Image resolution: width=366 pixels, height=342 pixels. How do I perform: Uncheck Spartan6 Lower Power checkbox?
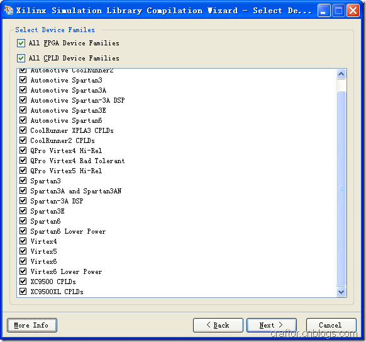pos(23,231)
